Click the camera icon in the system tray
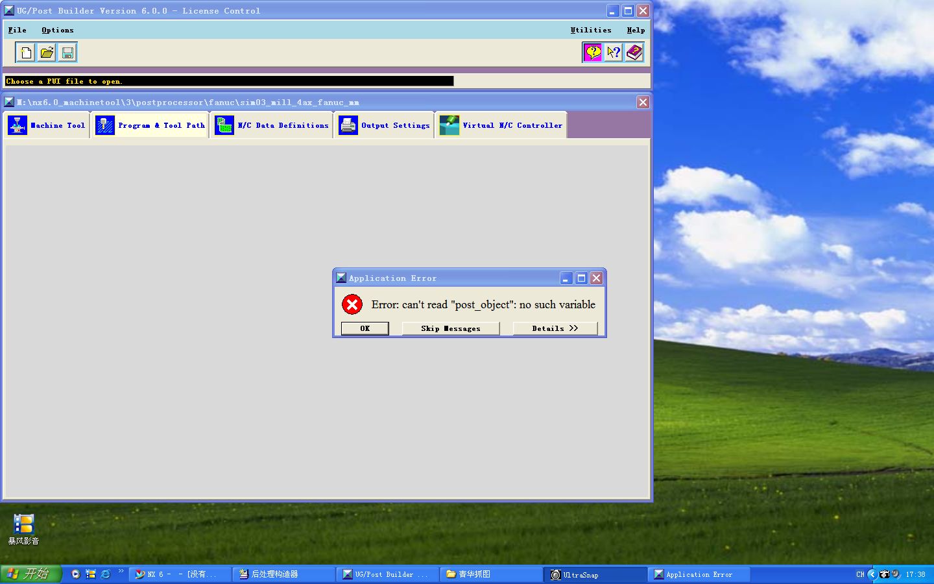Image resolution: width=934 pixels, height=584 pixels. 885,574
